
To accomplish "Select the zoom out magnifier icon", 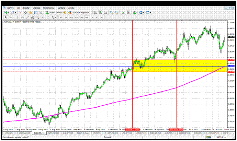I will tap(116, 12).
